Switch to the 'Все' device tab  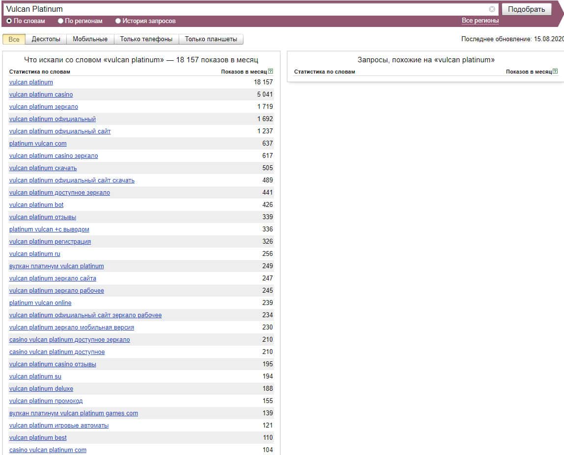click(x=14, y=39)
